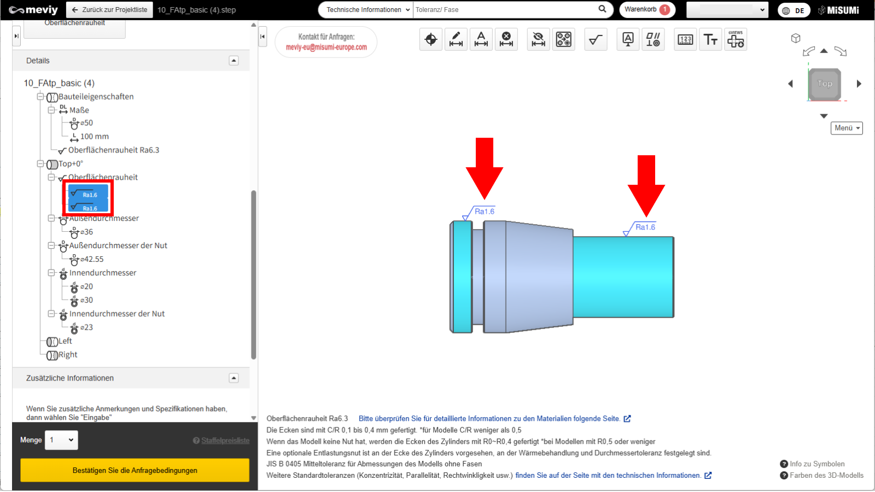Viewport: 875px width, 492px height.
Task: Click the geometric tolerance symbols icon
Action: (x=653, y=39)
